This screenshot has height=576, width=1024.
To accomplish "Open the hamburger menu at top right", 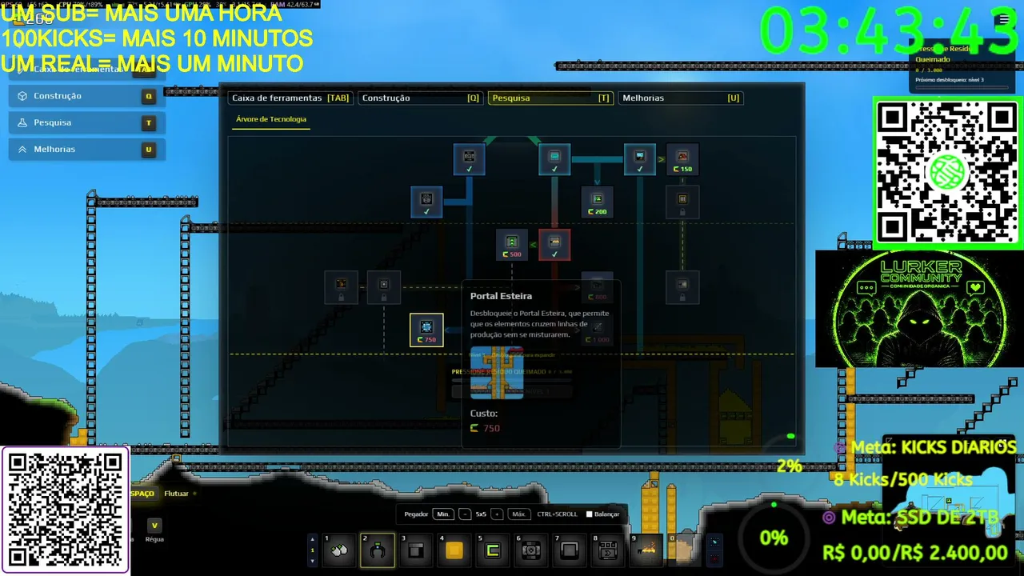I will tap(1004, 20).
